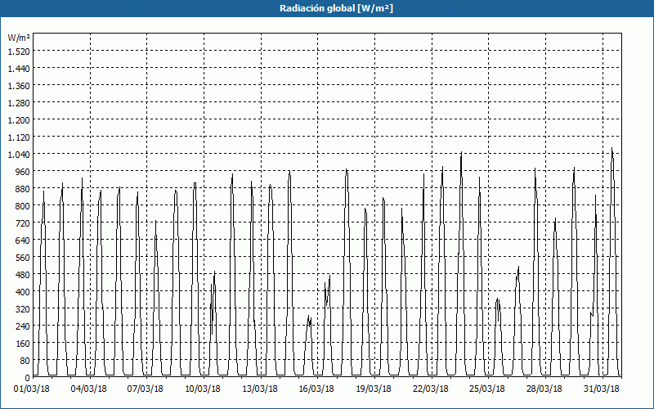Click the 800 y-axis value

23,206
